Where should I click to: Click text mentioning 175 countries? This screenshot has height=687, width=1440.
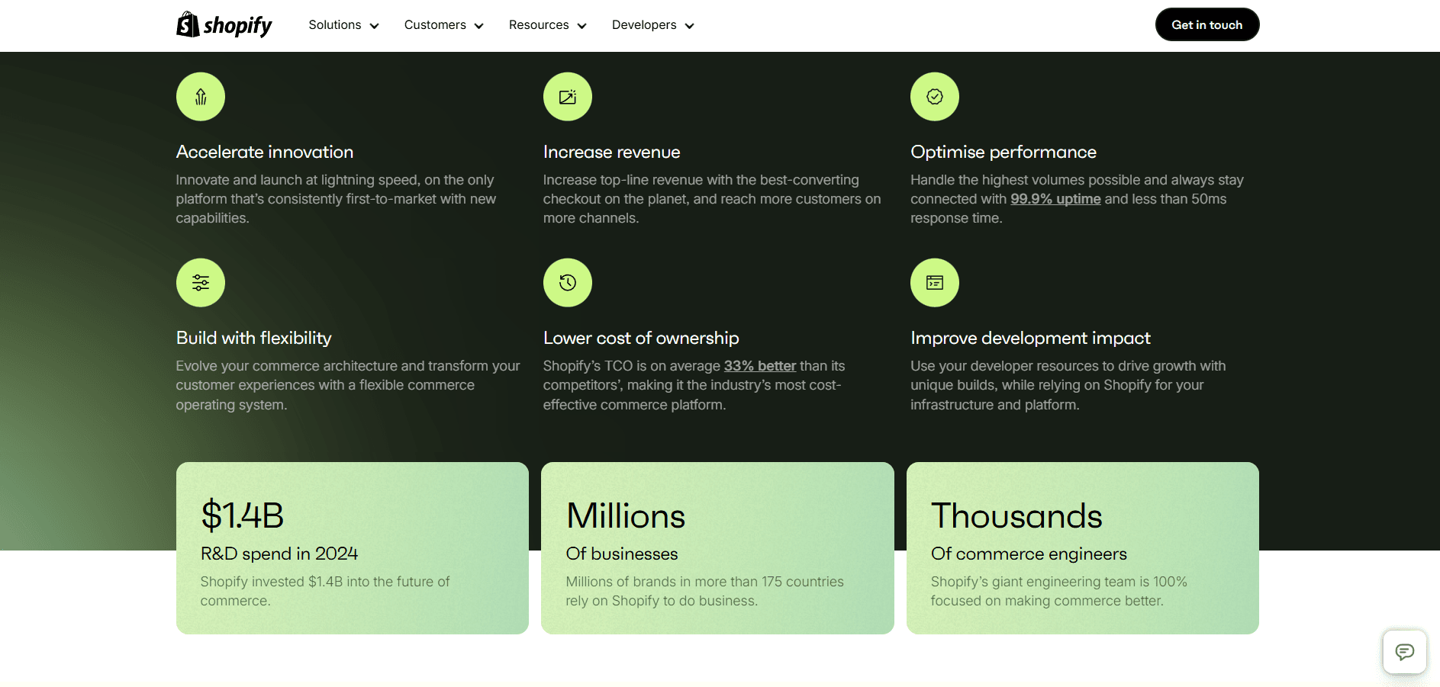704,591
